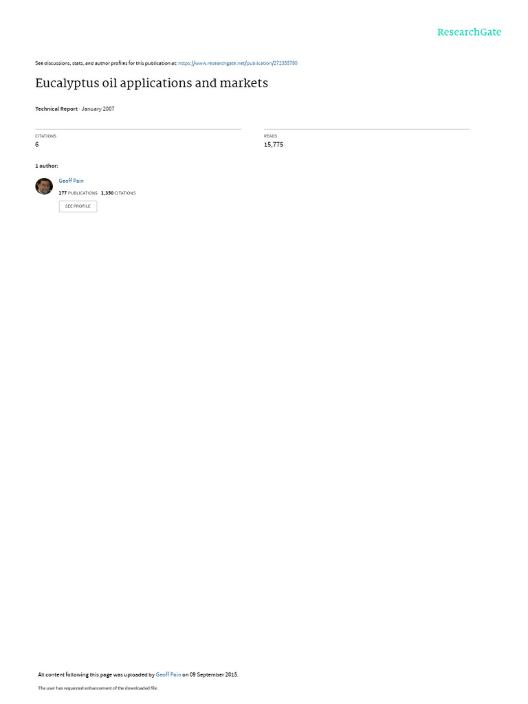
Task: Click the 'See discussions, stats, and author profiles' text
Action: [106, 63]
